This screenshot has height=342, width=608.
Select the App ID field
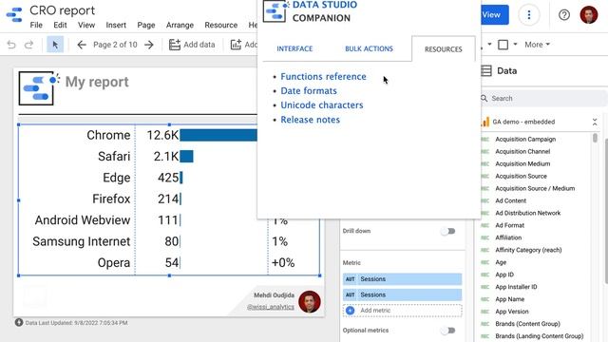click(504, 275)
